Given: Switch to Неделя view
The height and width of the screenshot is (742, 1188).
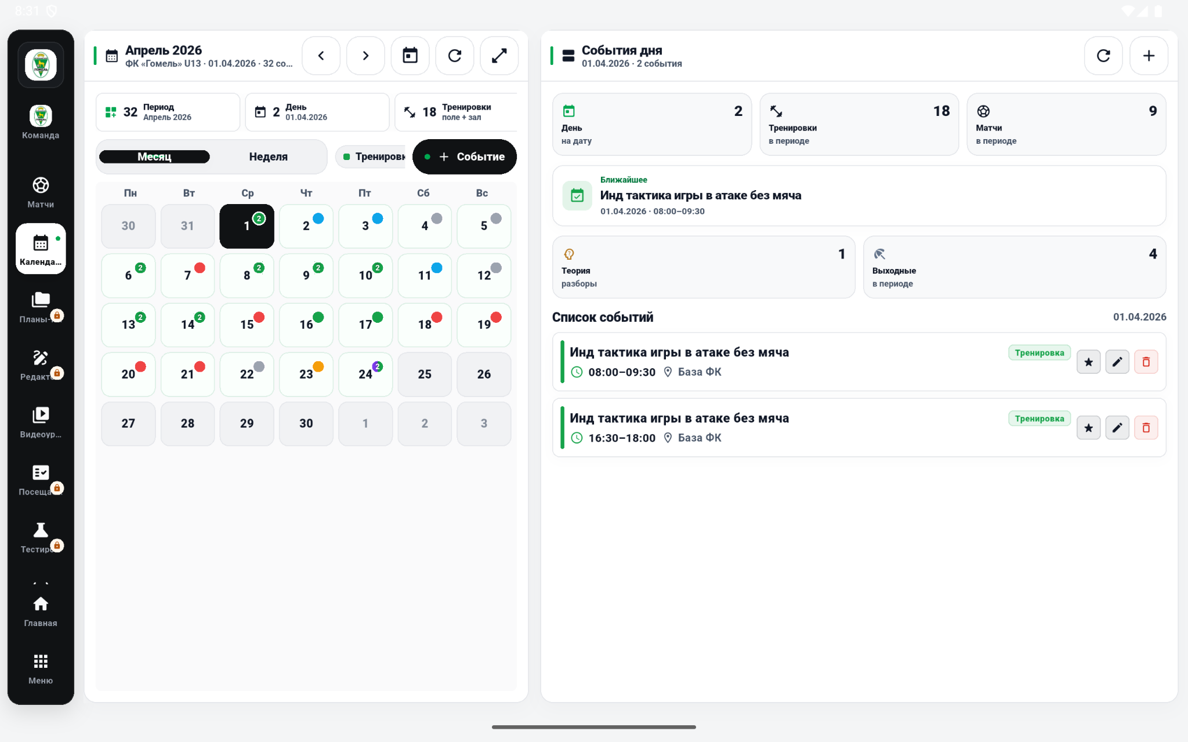Looking at the screenshot, I should 268,157.
